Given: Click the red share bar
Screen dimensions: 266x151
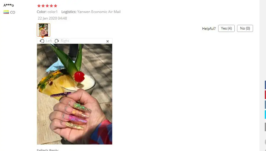Looking at the screenshot, I should (265, 95).
